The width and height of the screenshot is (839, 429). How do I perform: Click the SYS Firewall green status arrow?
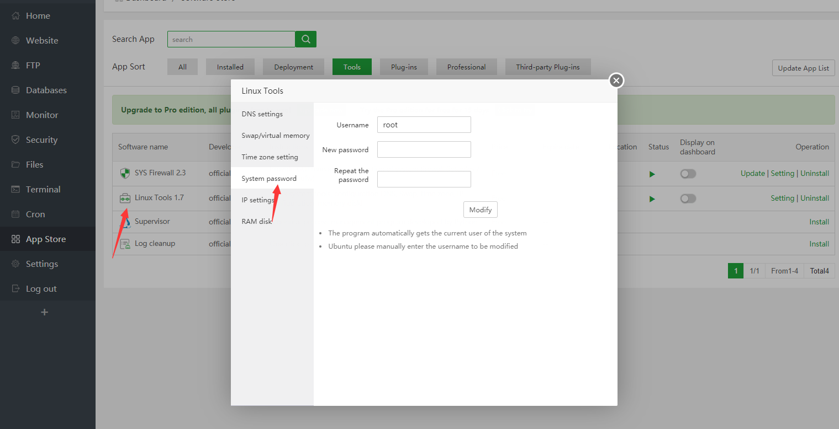point(652,174)
